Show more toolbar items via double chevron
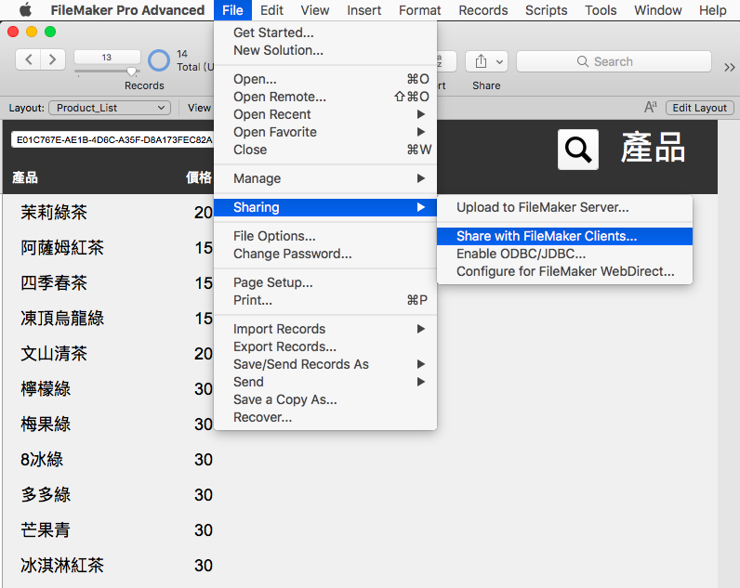Image resolution: width=740 pixels, height=588 pixels. coord(729,67)
